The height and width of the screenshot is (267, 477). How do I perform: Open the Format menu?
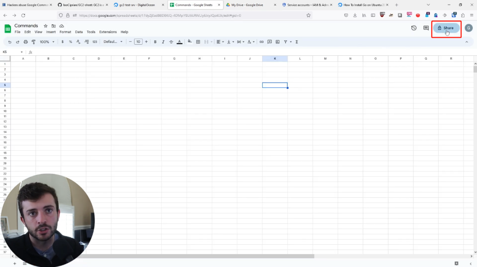tap(65, 32)
